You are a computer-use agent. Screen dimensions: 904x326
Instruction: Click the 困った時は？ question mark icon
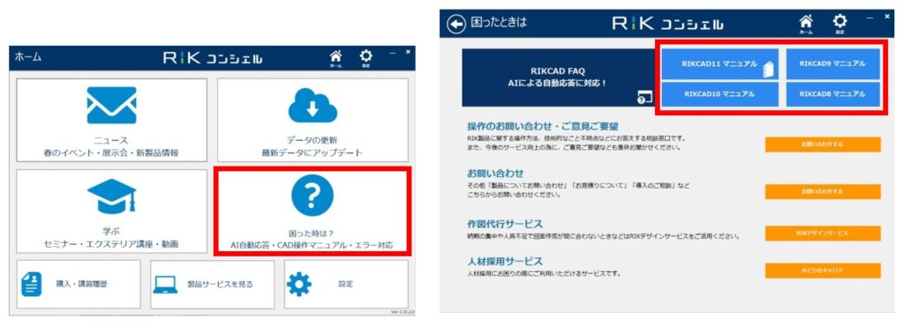coord(313,196)
